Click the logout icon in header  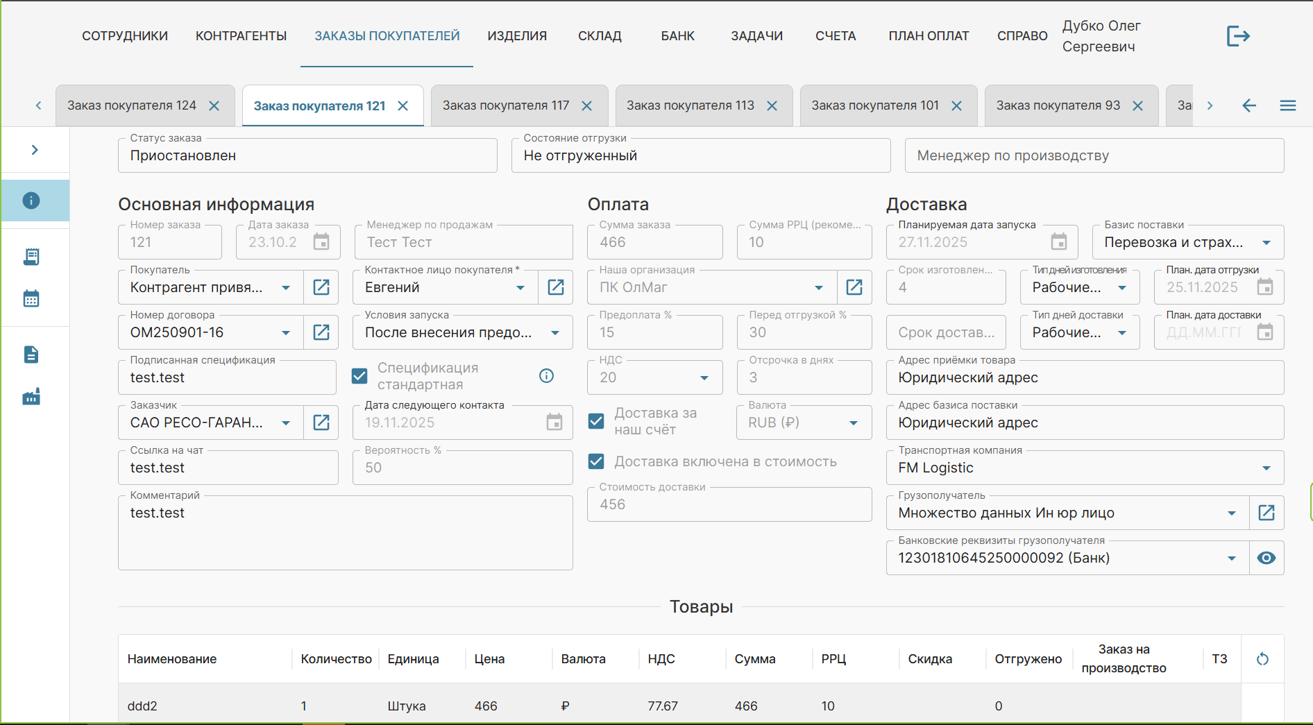(1237, 36)
